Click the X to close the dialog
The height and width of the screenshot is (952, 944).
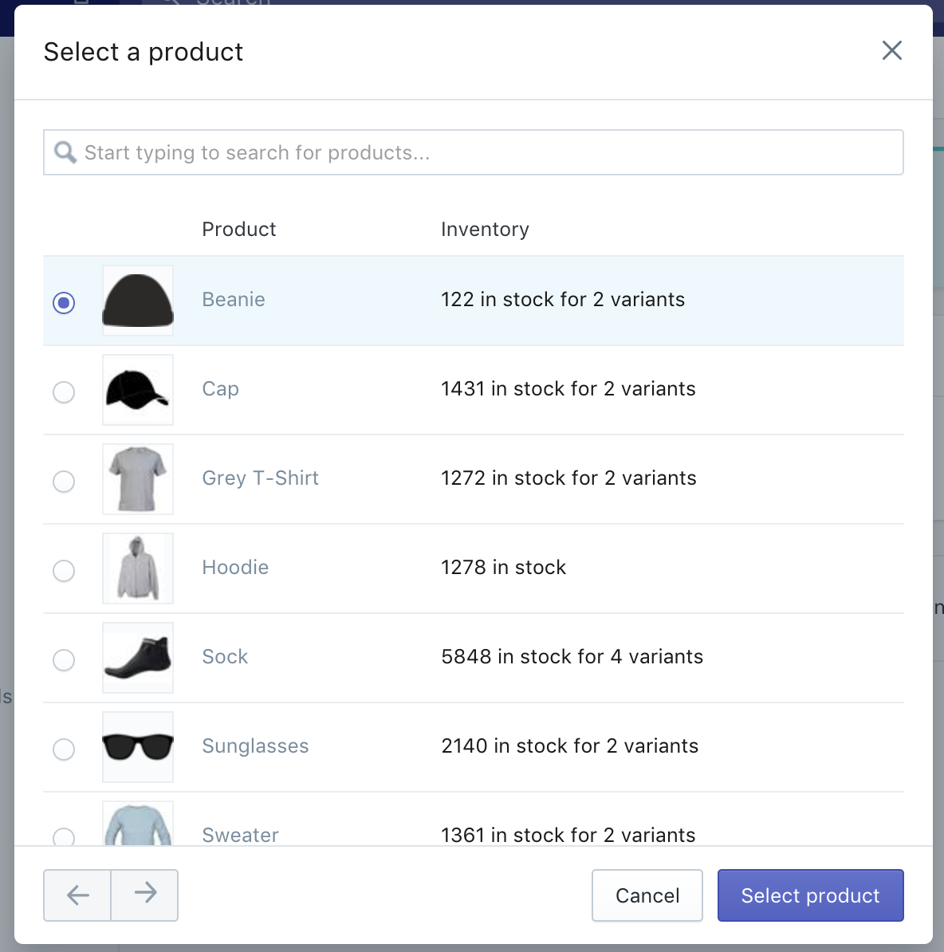(891, 50)
